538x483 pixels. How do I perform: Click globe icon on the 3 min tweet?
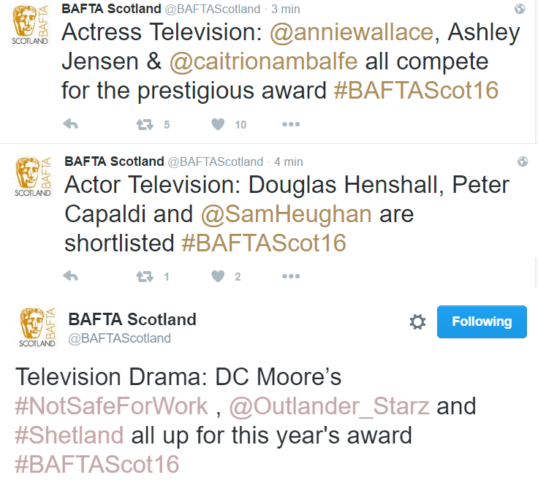520,9
